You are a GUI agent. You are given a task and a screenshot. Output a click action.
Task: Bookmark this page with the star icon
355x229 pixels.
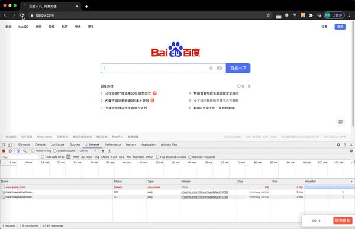pyautogui.click(x=268, y=15)
